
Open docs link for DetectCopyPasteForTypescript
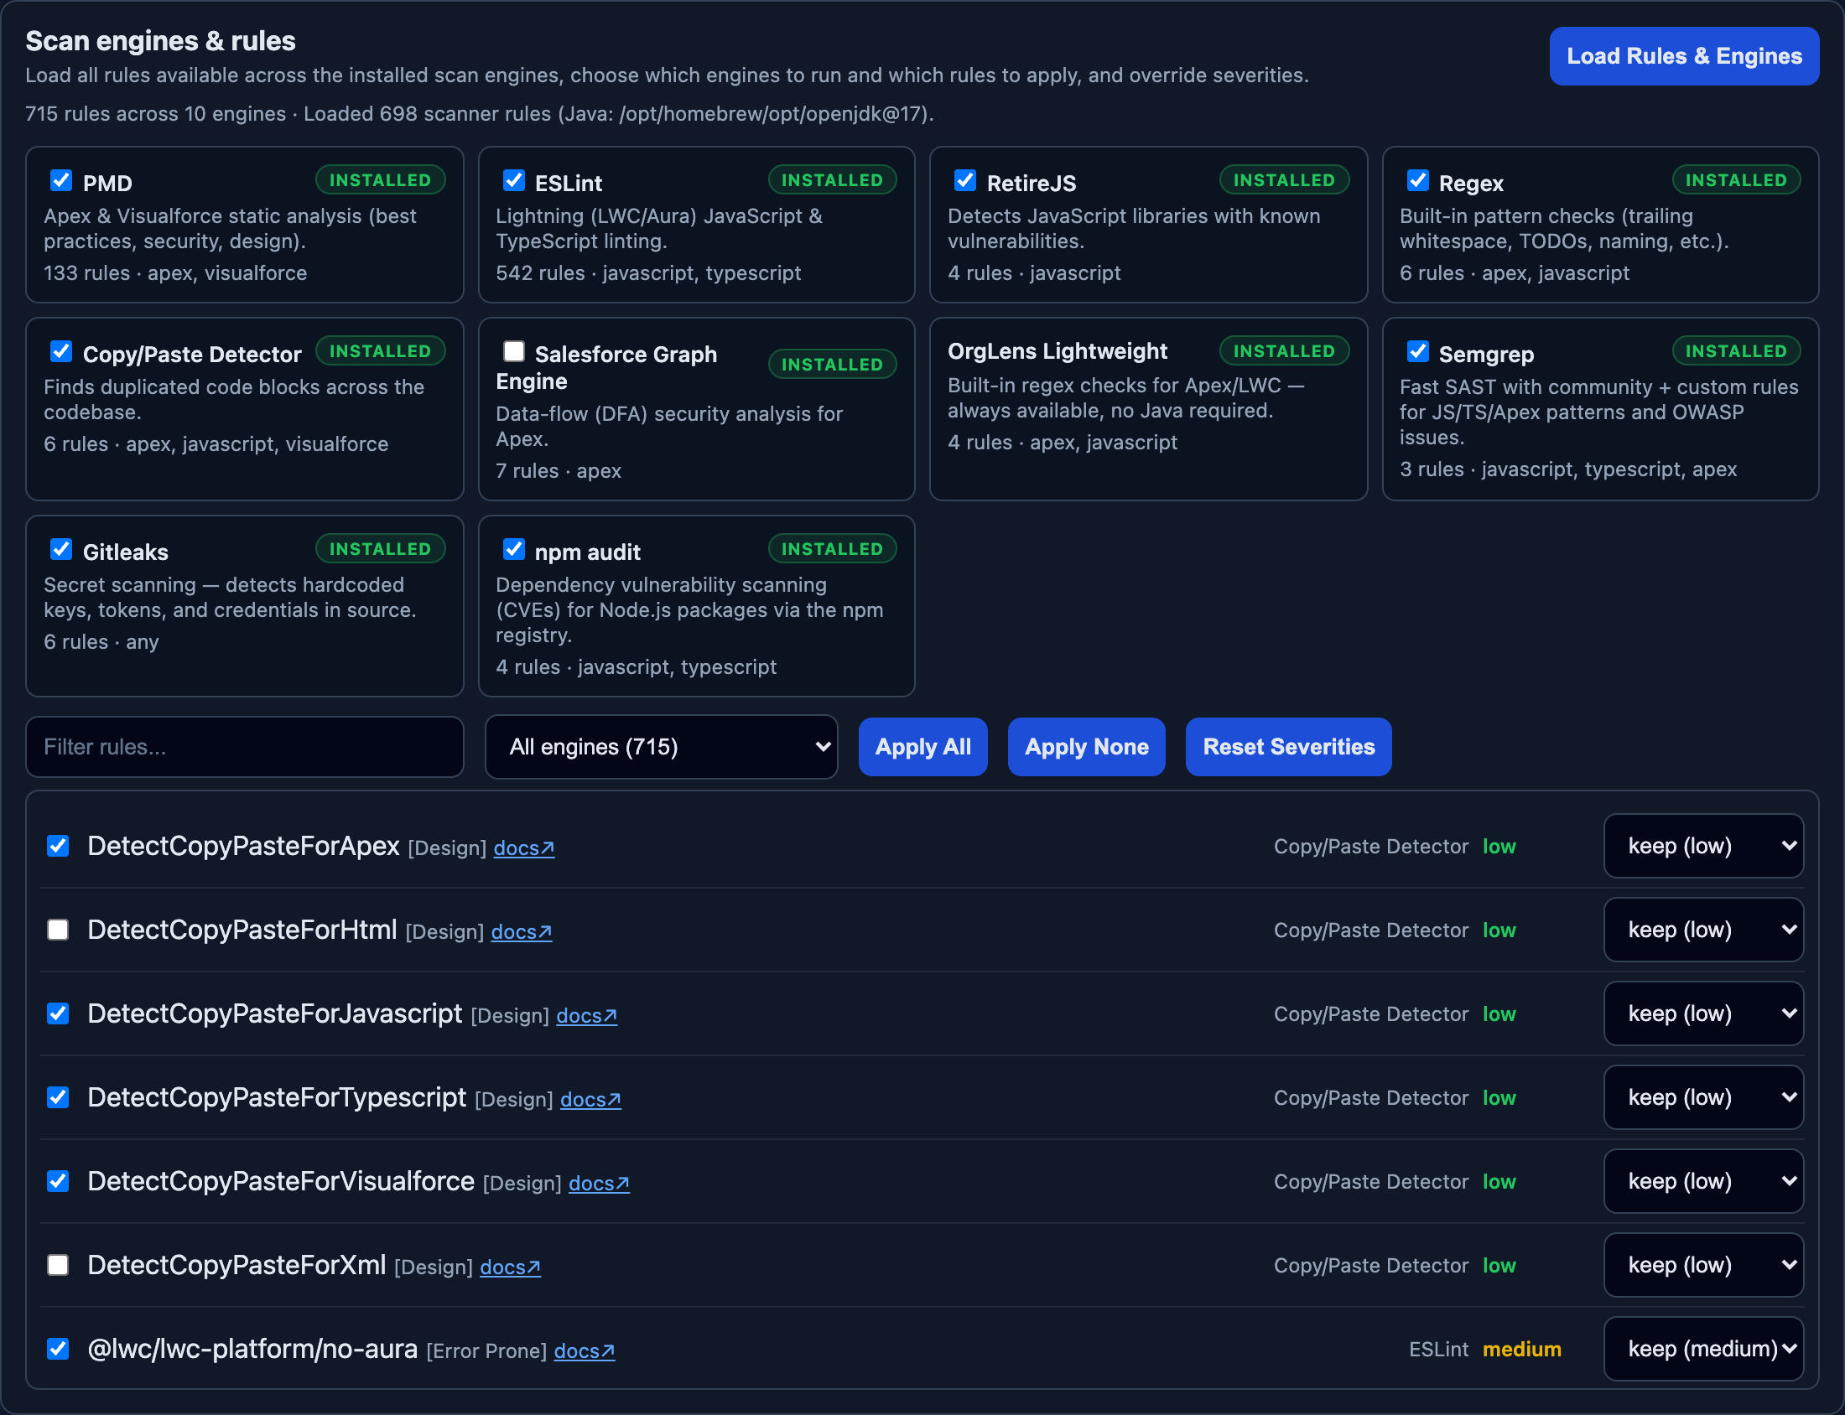[590, 1100]
